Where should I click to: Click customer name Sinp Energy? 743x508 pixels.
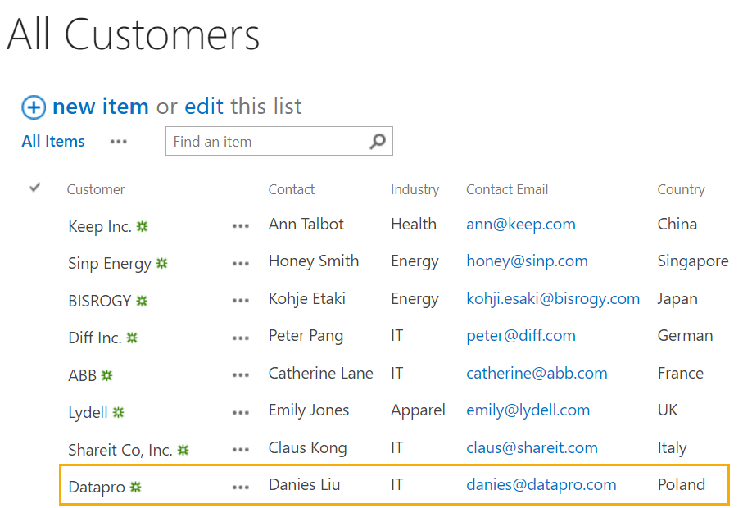[x=110, y=264]
